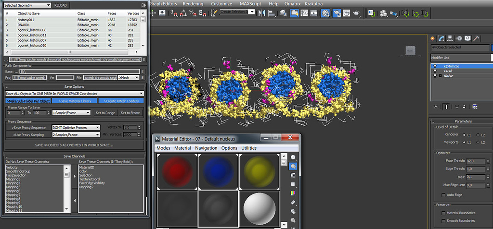
Task: Click Remove modifier trash icon
Action: [465, 107]
